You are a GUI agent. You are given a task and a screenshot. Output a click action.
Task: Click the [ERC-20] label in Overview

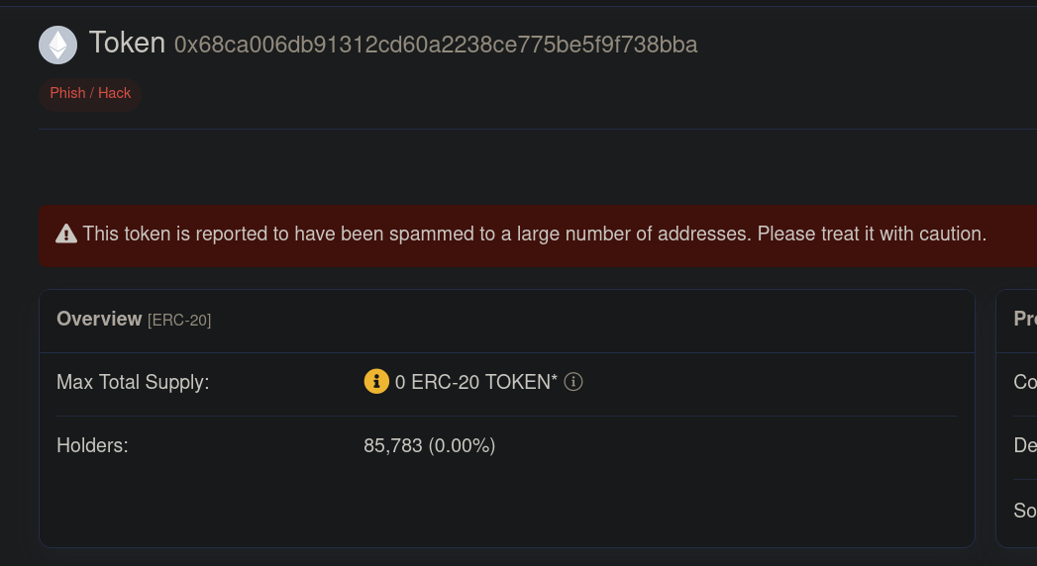pos(179,320)
